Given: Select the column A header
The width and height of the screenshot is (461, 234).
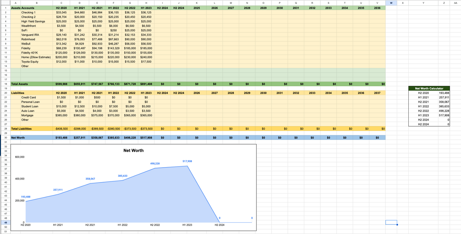Looking at the screenshot, I should pyautogui.click(x=16, y=3).
